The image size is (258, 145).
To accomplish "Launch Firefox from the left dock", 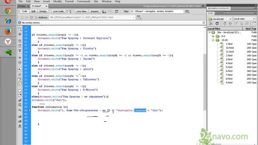I will [8, 31].
